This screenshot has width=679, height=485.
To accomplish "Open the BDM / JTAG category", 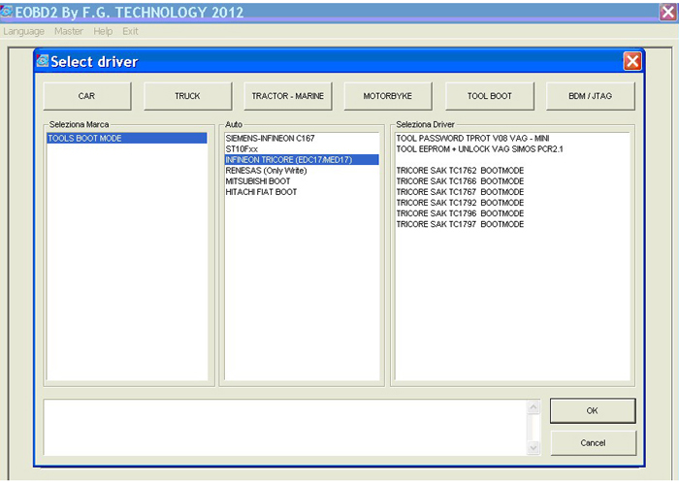I will click(x=590, y=96).
